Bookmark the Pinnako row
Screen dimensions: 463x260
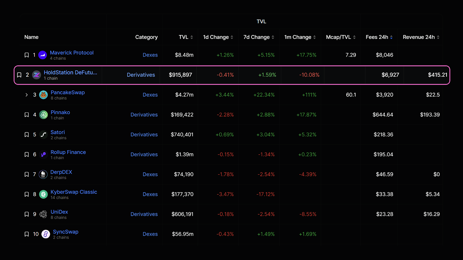(x=27, y=115)
